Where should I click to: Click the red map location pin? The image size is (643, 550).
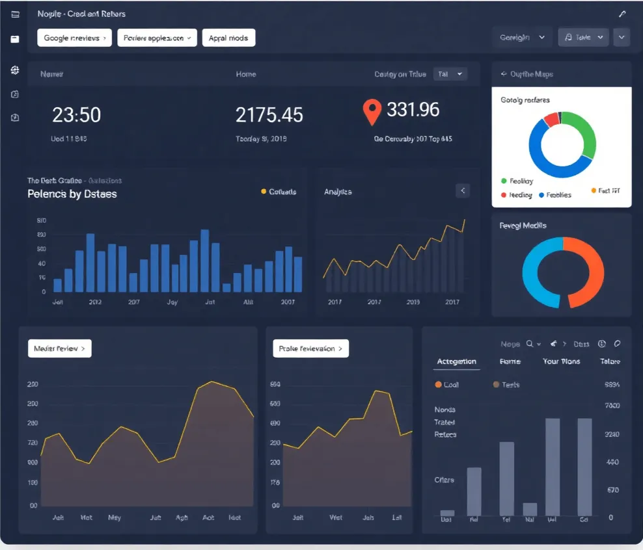coord(372,112)
